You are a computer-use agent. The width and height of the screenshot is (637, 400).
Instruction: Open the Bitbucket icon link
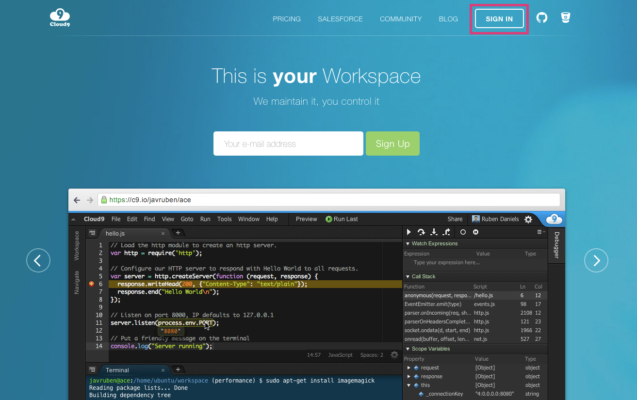click(x=565, y=18)
